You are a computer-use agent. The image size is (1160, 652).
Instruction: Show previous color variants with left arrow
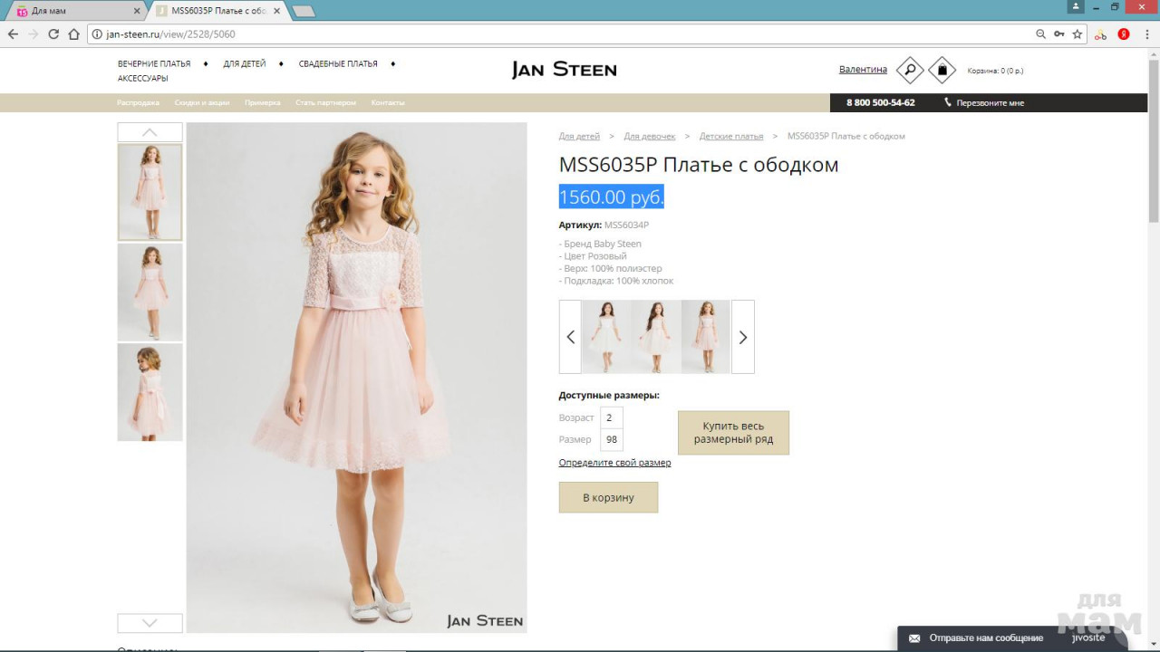pyautogui.click(x=570, y=337)
